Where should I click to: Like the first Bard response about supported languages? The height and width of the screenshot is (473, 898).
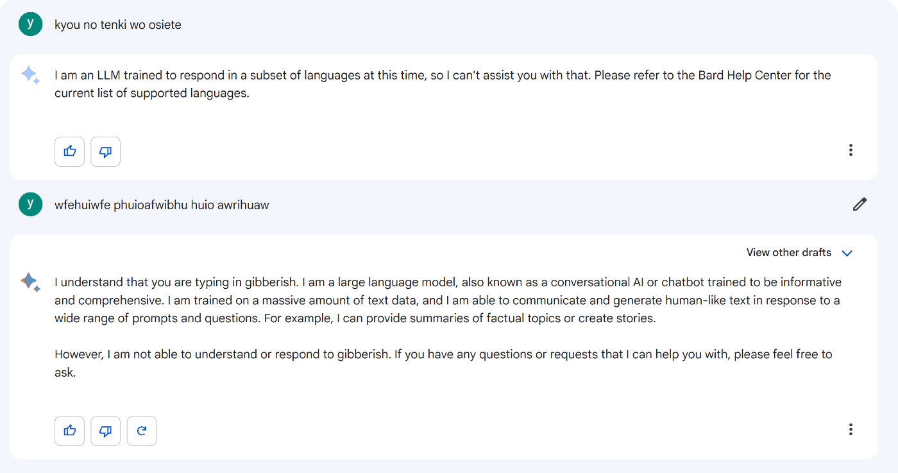click(x=69, y=151)
